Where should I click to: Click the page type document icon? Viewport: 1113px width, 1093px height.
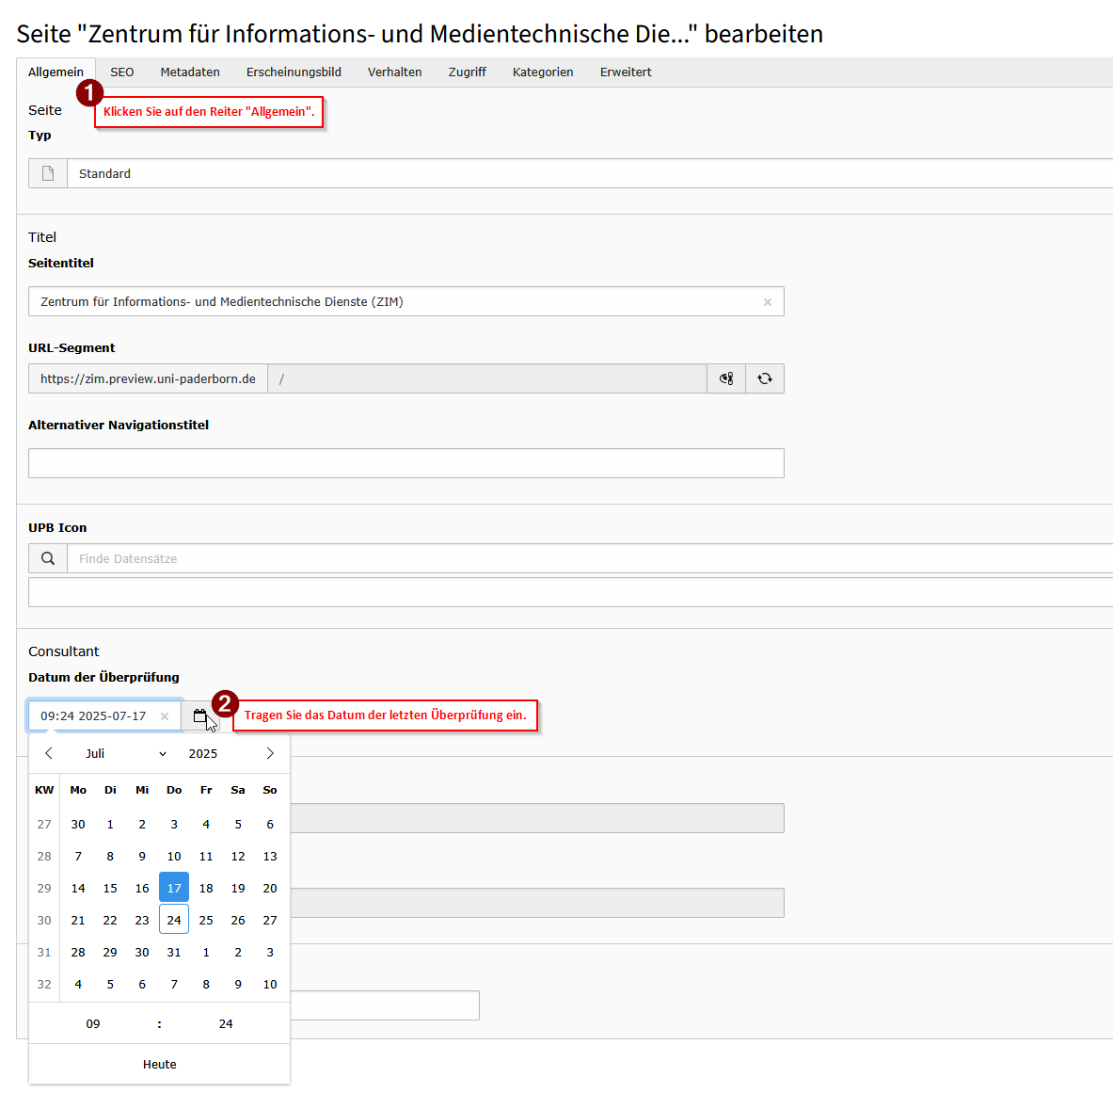[x=48, y=173]
